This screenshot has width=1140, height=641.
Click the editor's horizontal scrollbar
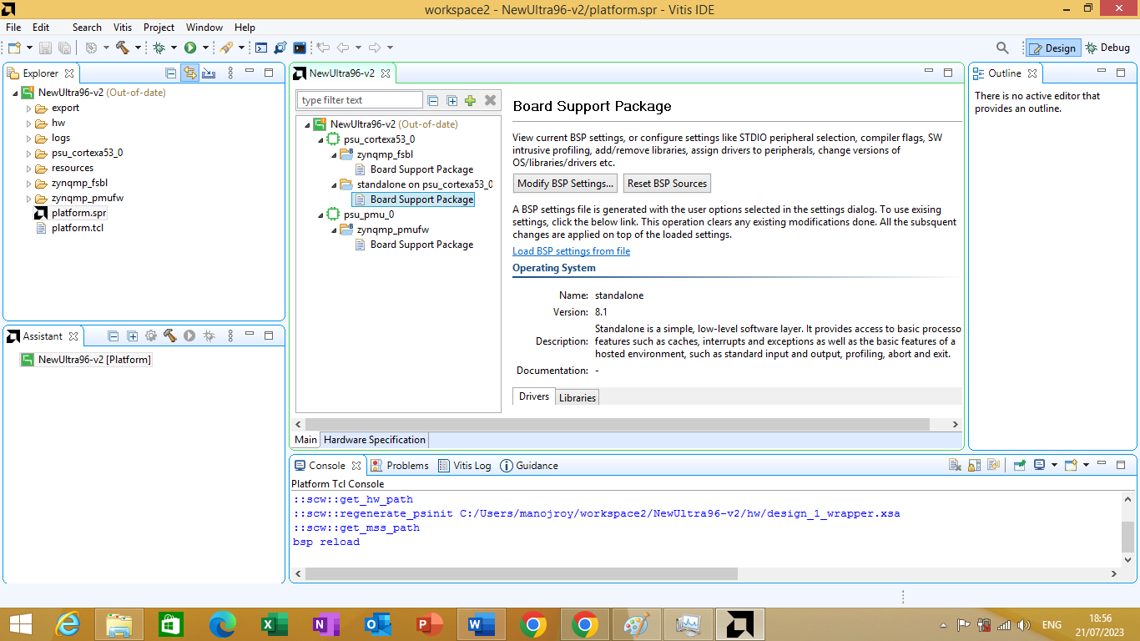pos(618,425)
